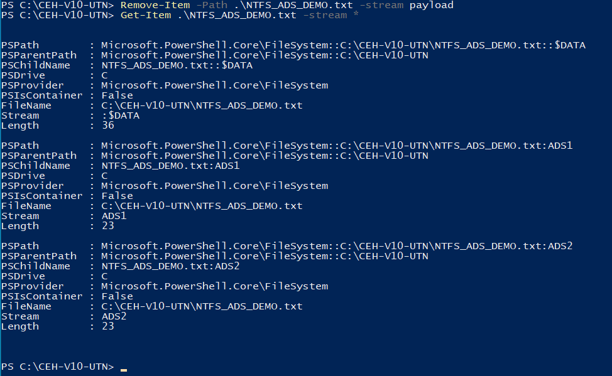Click the PSPath value ending in ADS1
Viewport: 612px width, 376px height.
[337, 146]
